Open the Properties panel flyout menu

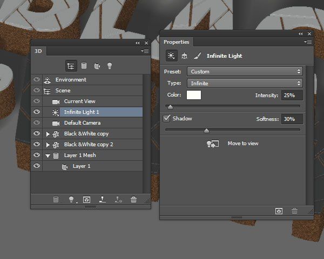pos(308,42)
